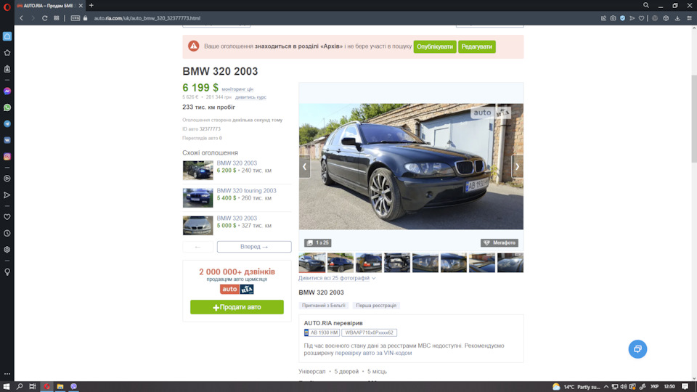The image size is (697, 392).
Task: Open similar ad BMW 320 touring 2003
Action: click(237, 197)
